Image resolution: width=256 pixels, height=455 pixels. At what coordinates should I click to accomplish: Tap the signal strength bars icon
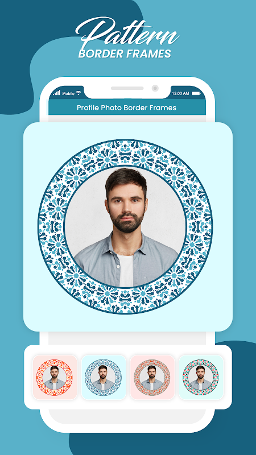click(57, 93)
